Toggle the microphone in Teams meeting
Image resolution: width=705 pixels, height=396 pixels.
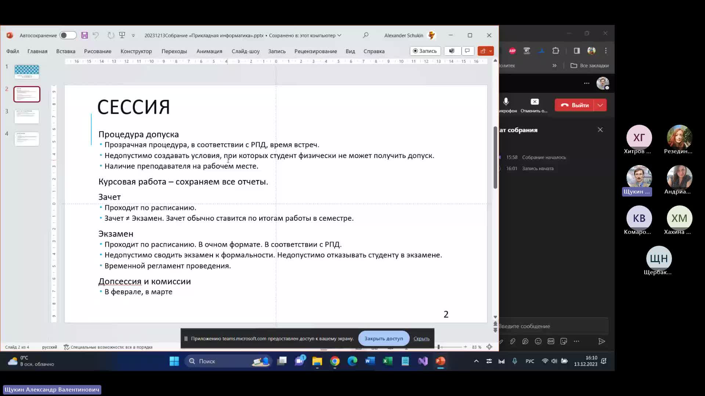pyautogui.click(x=506, y=104)
